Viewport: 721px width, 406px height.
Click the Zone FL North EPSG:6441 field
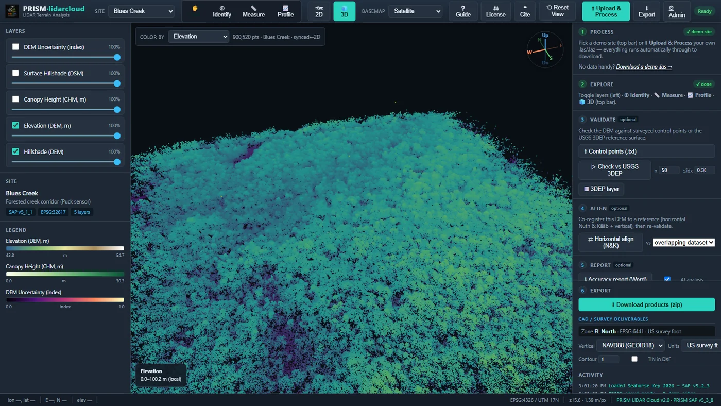646,331
